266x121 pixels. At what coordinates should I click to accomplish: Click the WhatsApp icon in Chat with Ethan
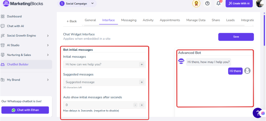(13, 110)
